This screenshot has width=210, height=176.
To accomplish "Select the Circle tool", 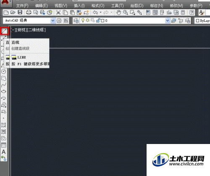I will pyautogui.click(x=4, y=71).
